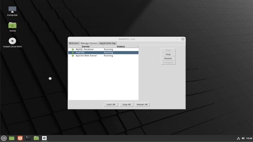253x142 pixels.
Task: Open the Linux Mint start menu
Action: click(x=4, y=138)
